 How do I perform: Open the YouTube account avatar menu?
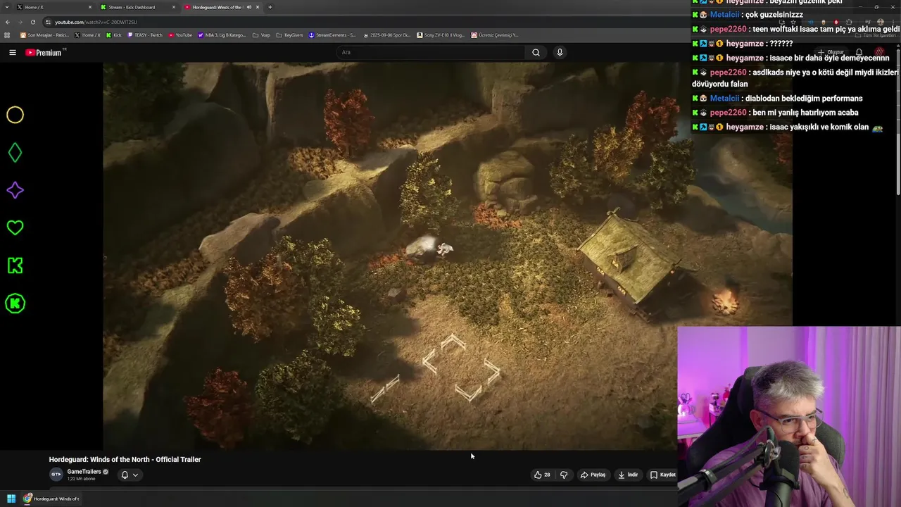[879, 52]
